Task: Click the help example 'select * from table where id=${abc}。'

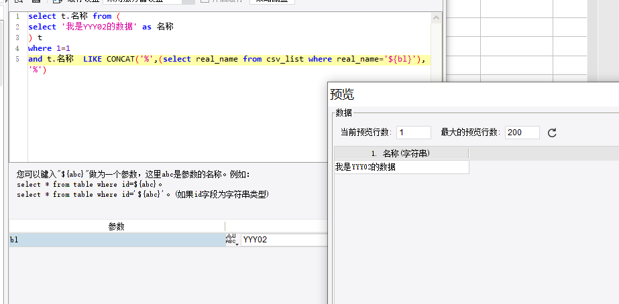Action: (90, 184)
